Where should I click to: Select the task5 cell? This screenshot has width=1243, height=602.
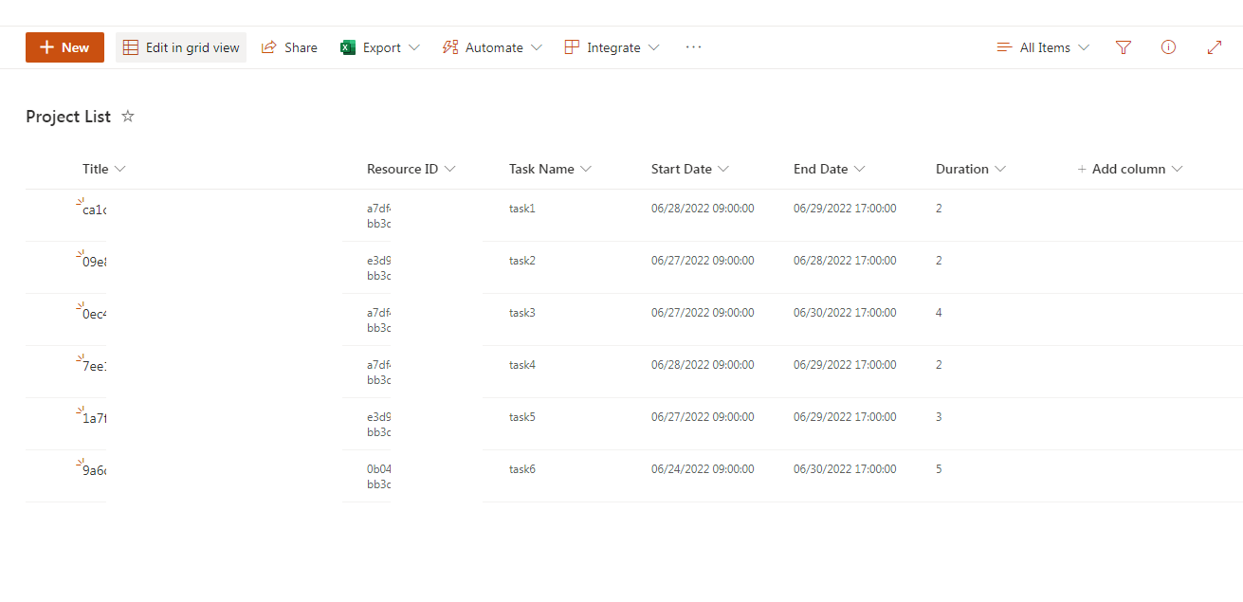522,417
